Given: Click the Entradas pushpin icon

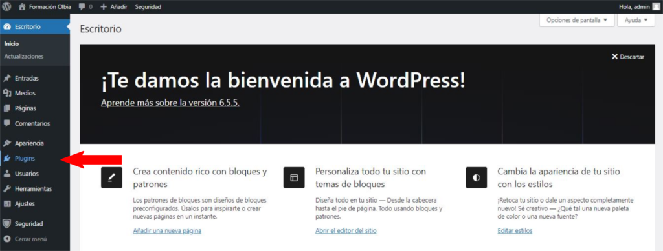Looking at the screenshot, I should pyautogui.click(x=6, y=78).
